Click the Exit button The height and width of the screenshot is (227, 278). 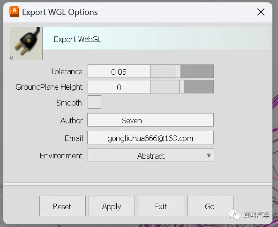161,206
